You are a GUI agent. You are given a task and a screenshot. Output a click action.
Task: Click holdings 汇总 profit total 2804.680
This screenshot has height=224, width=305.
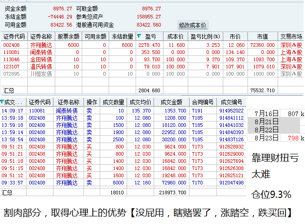point(149,90)
